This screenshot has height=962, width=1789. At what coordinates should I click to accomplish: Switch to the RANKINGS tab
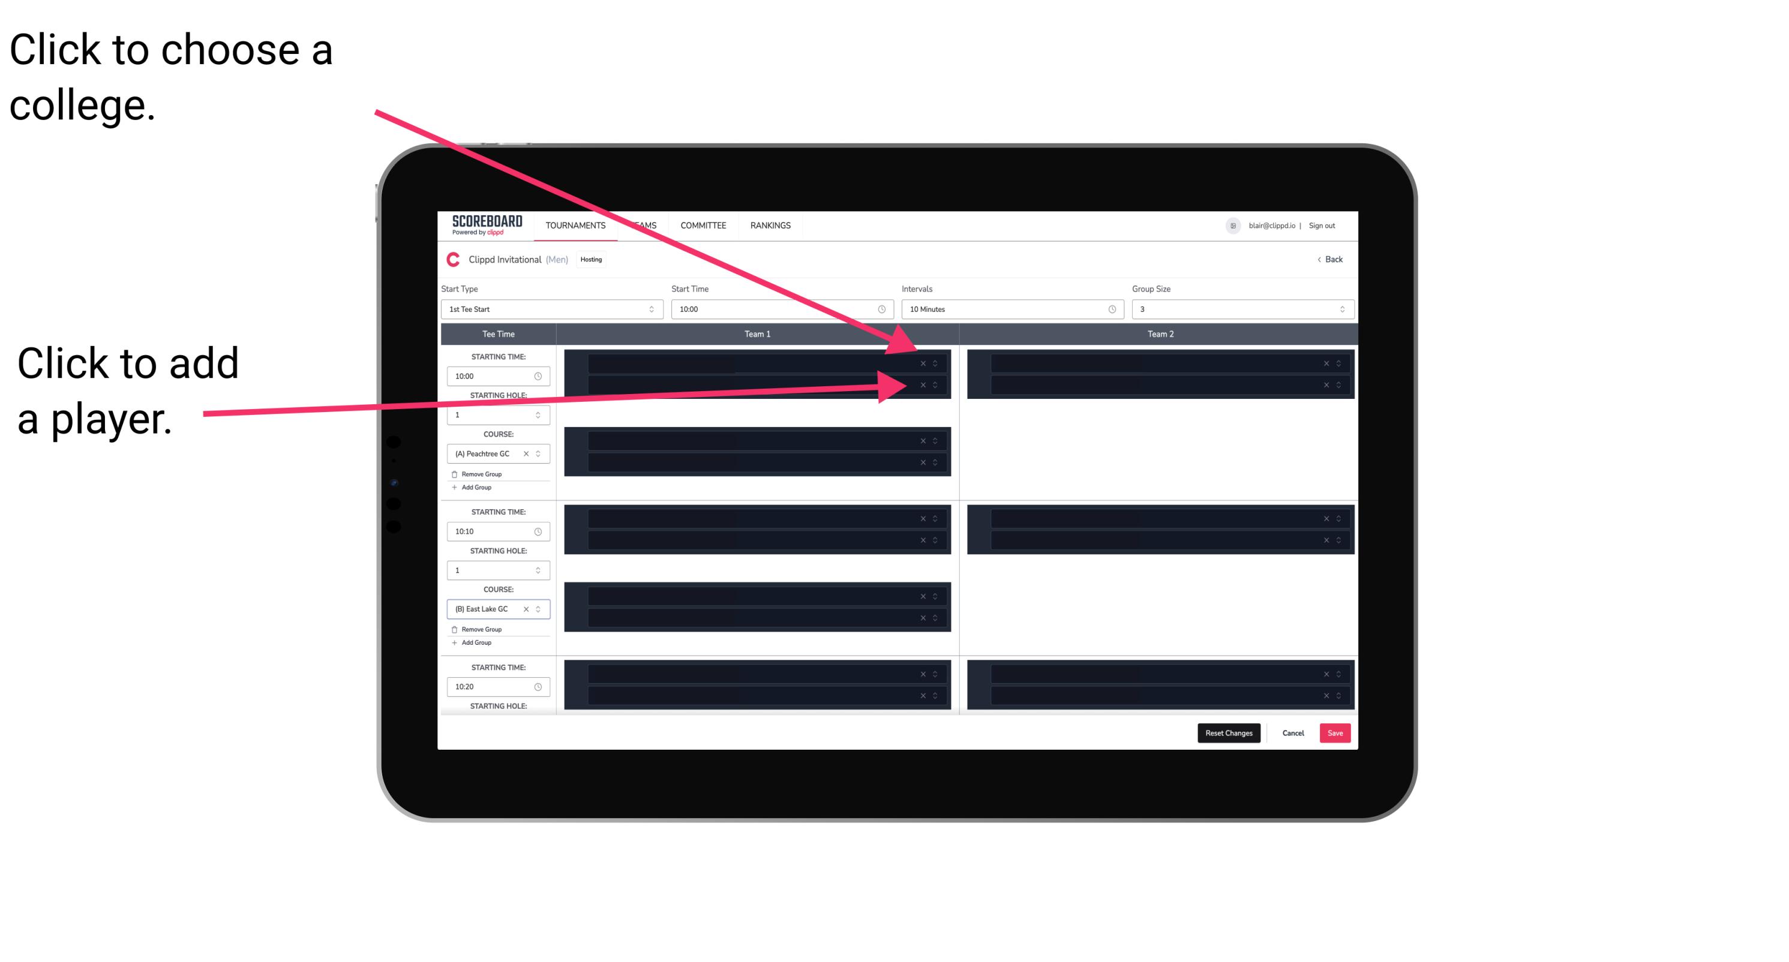tap(772, 225)
